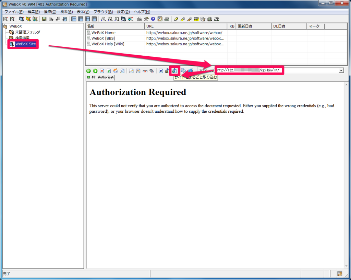Open the 設定(O) menu
The width and height of the screenshot is (351, 280).
coord(123,12)
